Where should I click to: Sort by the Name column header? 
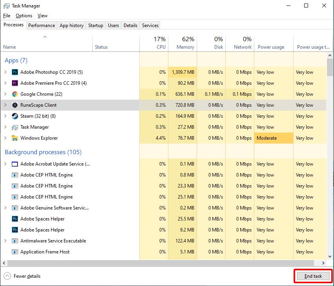(46, 44)
